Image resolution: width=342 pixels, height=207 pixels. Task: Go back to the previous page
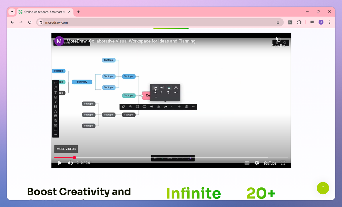12,22
